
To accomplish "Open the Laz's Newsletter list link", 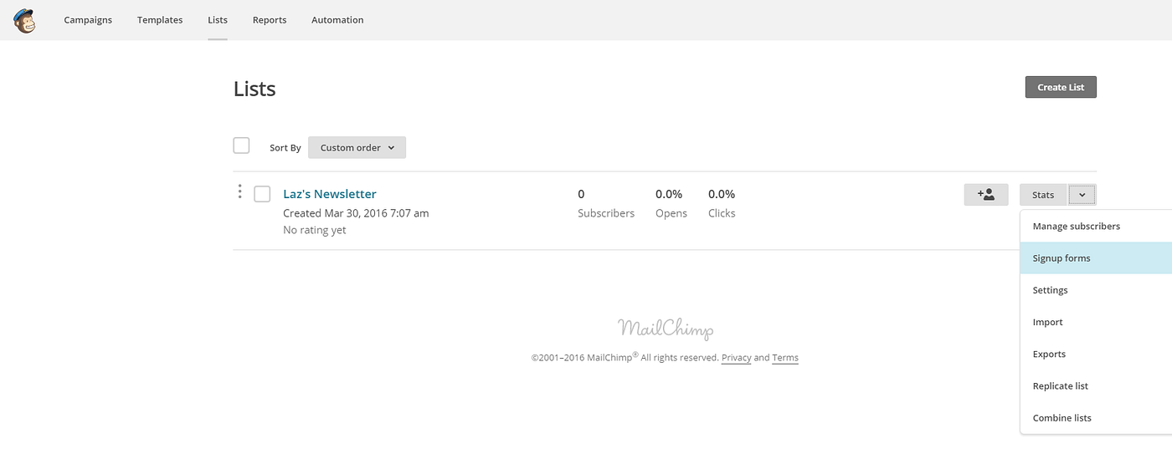I will click(330, 194).
